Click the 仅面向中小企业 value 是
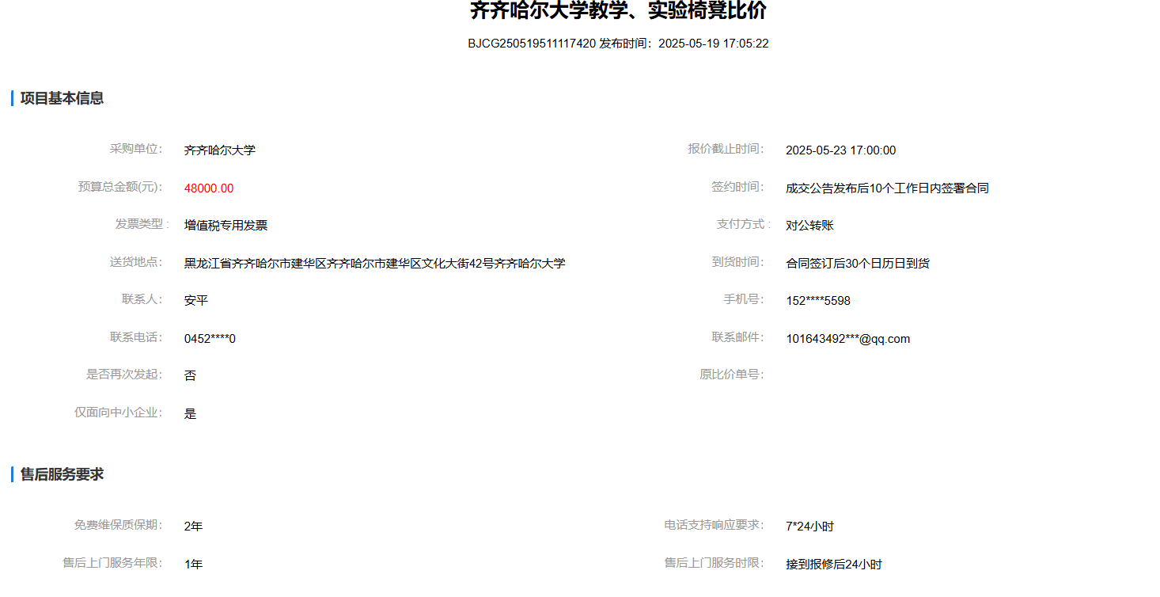The width and height of the screenshot is (1160, 597). [191, 414]
